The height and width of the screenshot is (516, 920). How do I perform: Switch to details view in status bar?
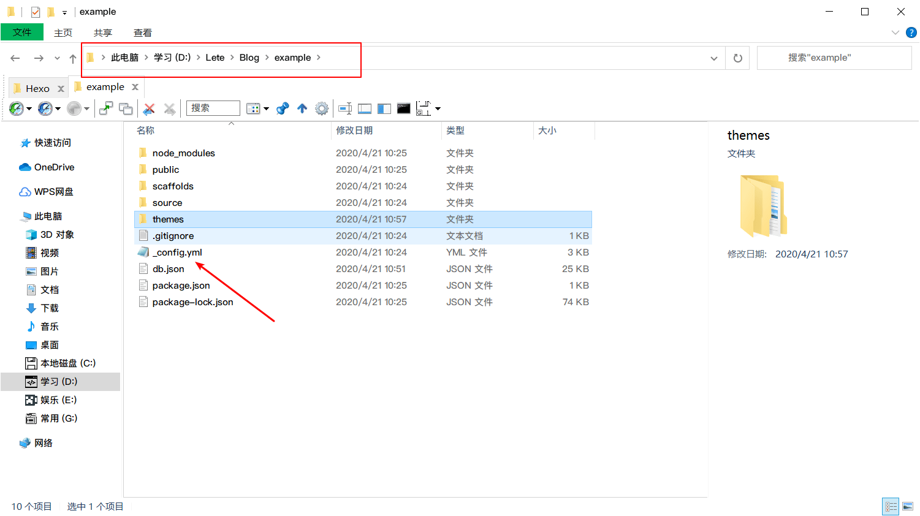coord(891,506)
